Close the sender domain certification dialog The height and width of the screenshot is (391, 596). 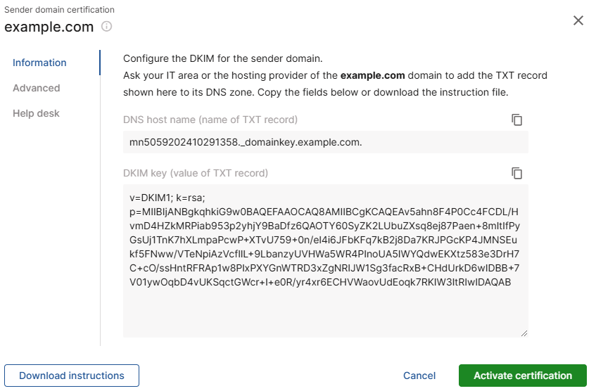(578, 20)
